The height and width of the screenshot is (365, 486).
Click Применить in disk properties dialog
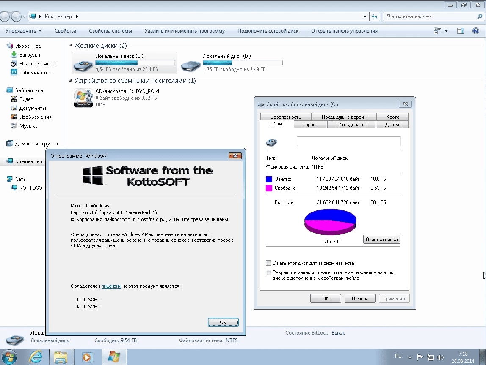394,299
